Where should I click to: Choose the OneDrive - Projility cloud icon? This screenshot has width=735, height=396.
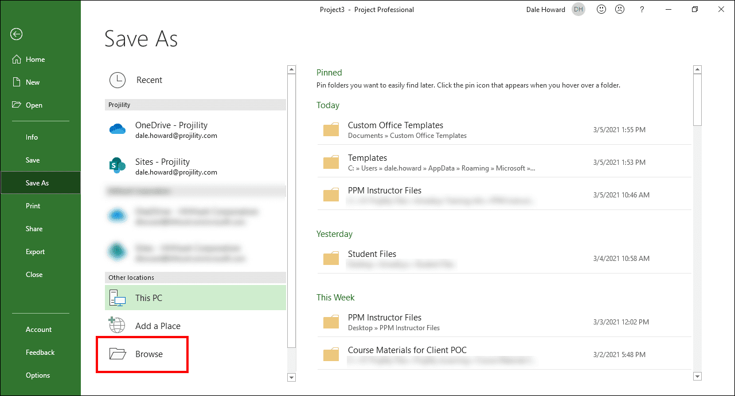point(118,129)
